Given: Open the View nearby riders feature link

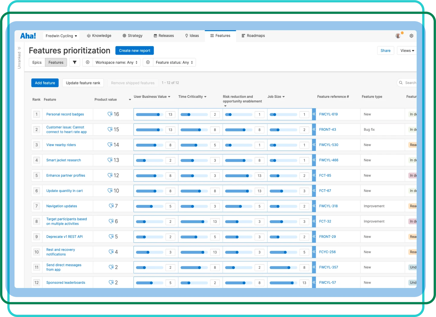Looking at the screenshot, I should point(61,145).
